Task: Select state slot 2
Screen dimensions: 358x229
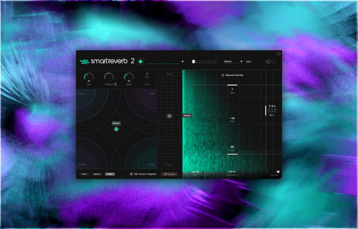Action: 197,62
